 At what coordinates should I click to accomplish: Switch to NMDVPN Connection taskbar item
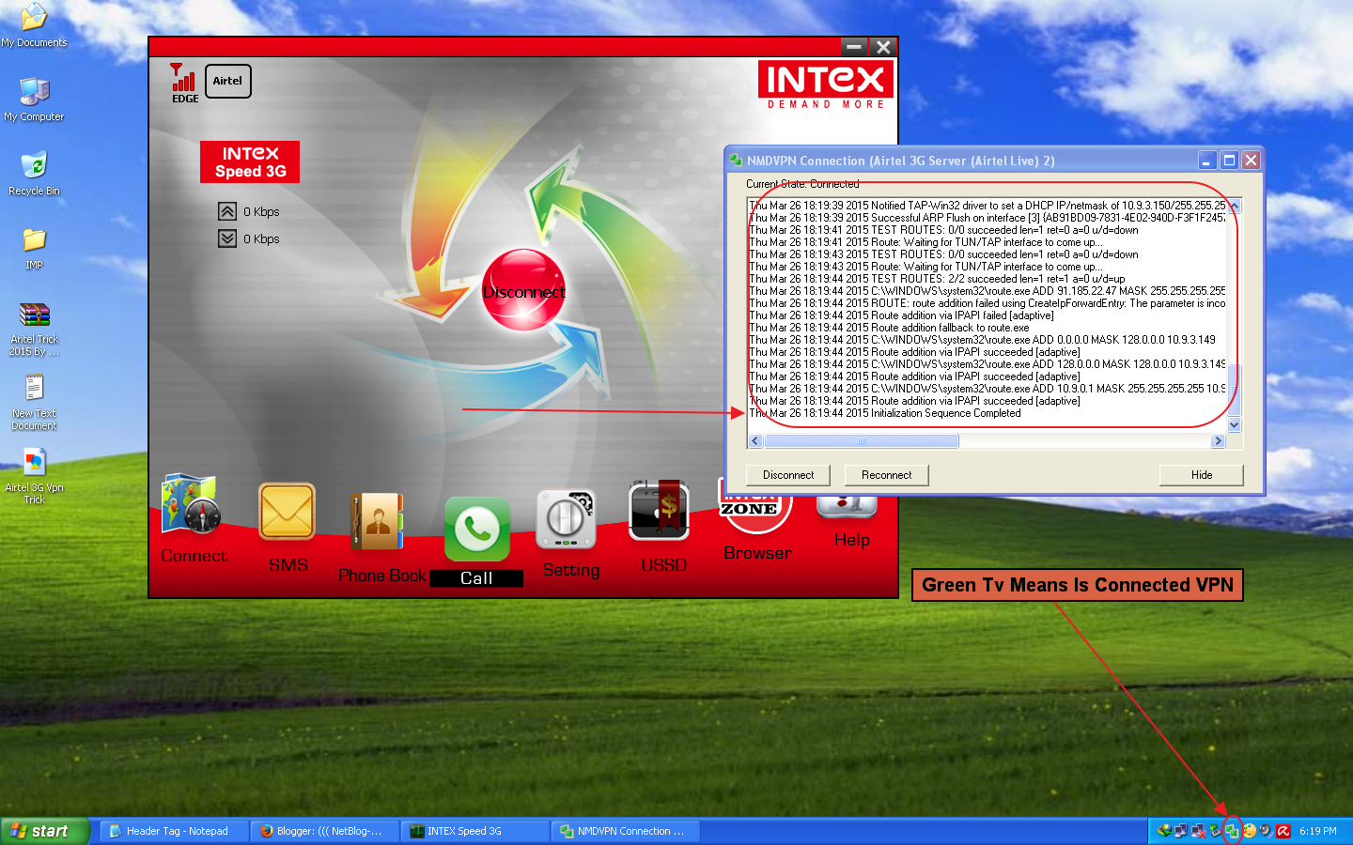tap(626, 831)
